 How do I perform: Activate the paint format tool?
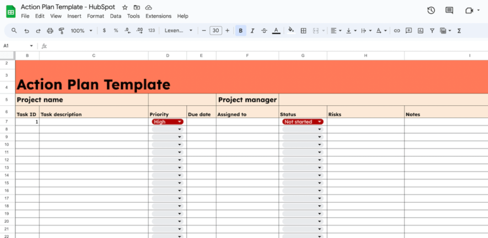(x=61, y=31)
